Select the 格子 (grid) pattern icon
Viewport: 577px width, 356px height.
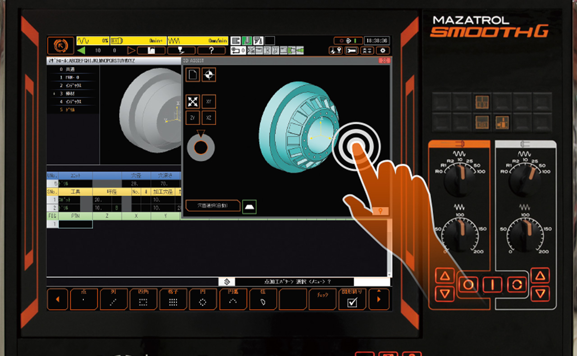(x=174, y=299)
